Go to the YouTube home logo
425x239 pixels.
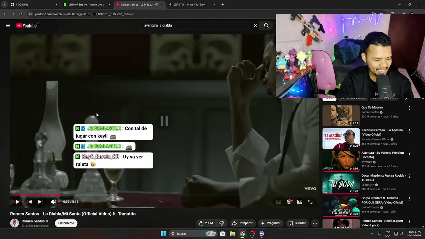tap(26, 26)
